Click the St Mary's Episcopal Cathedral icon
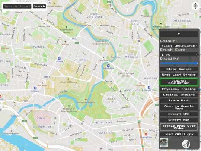Viewport: 201px width, 151px height. click(x=126, y=70)
